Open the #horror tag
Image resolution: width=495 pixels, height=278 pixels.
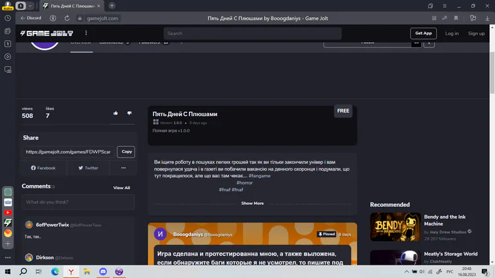244,183
